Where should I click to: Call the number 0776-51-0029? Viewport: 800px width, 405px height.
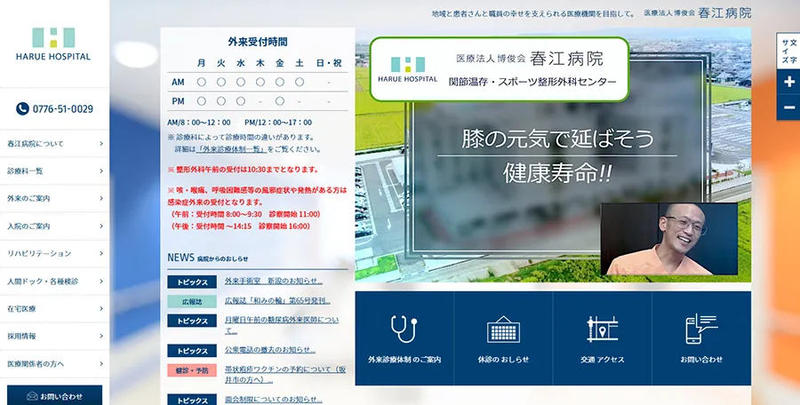63,108
